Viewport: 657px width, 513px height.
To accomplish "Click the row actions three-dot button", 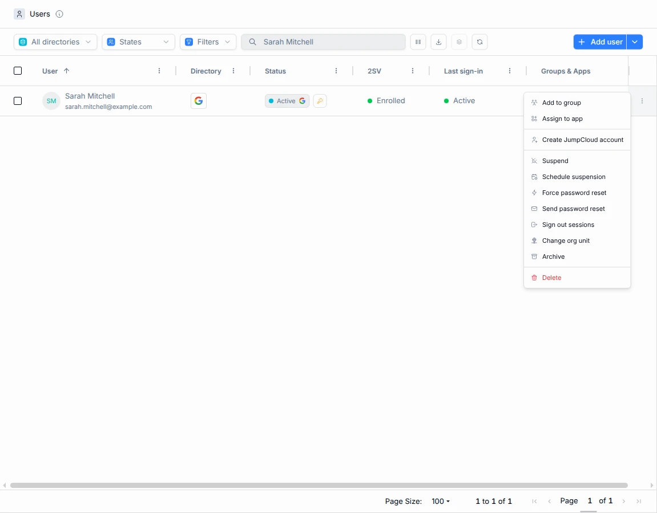I will click(x=642, y=101).
